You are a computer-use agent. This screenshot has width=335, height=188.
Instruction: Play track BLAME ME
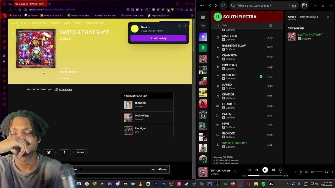229,75
